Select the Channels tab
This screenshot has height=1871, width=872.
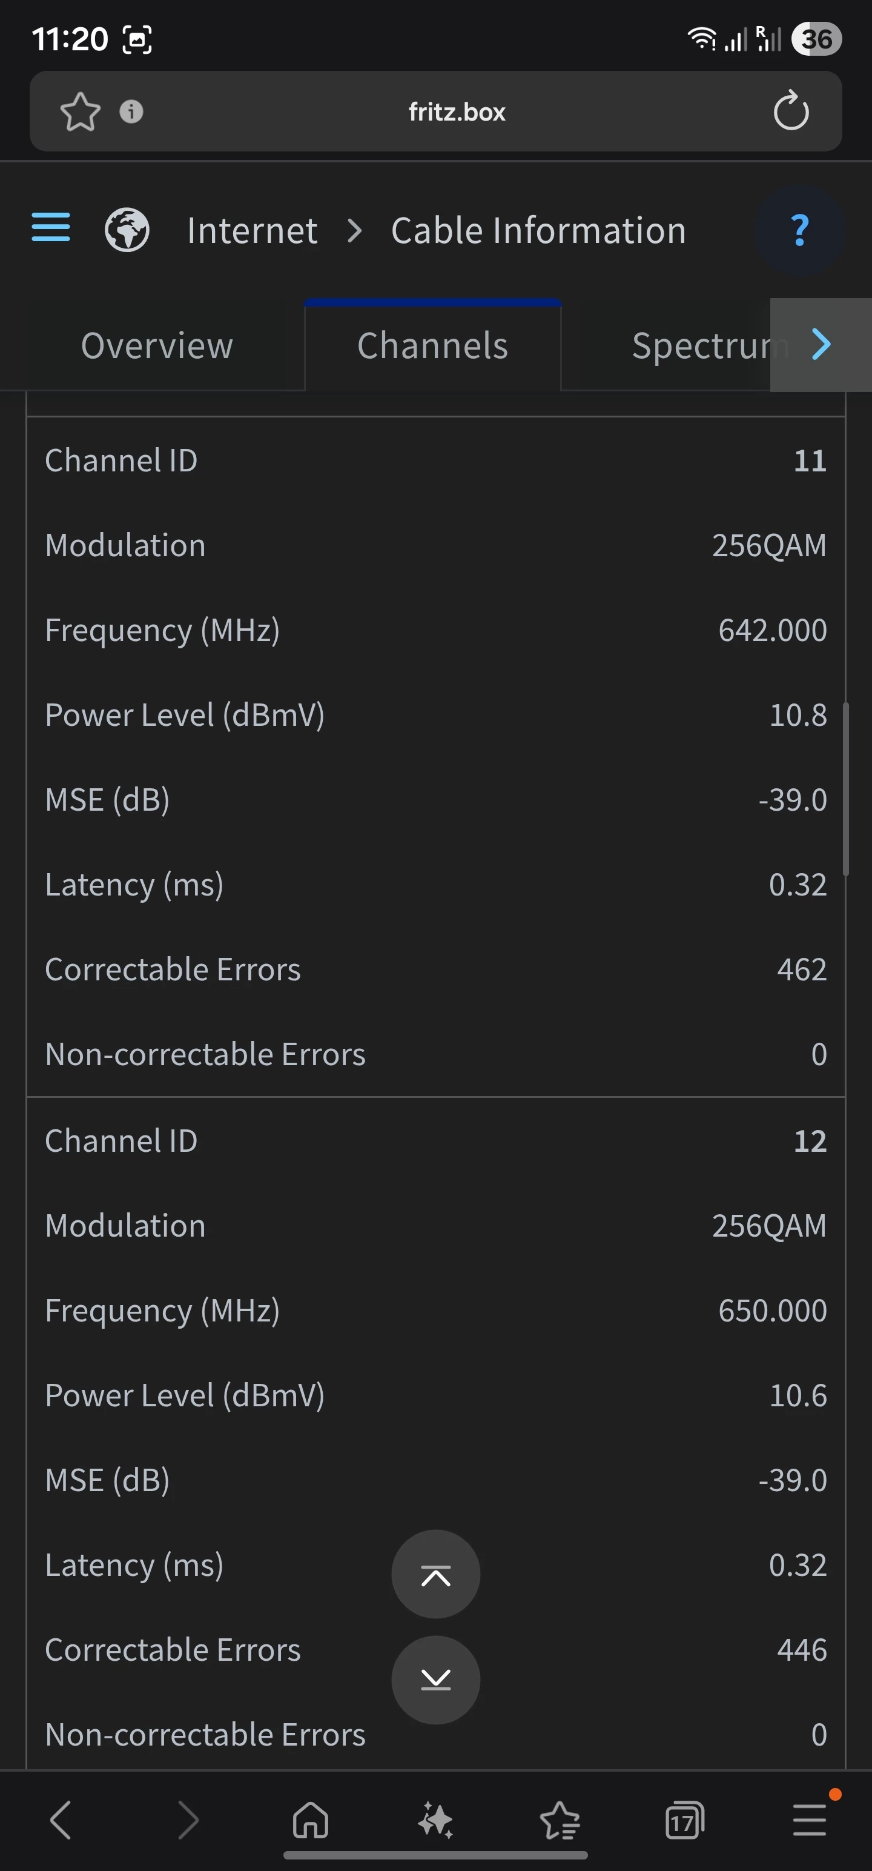point(433,346)
